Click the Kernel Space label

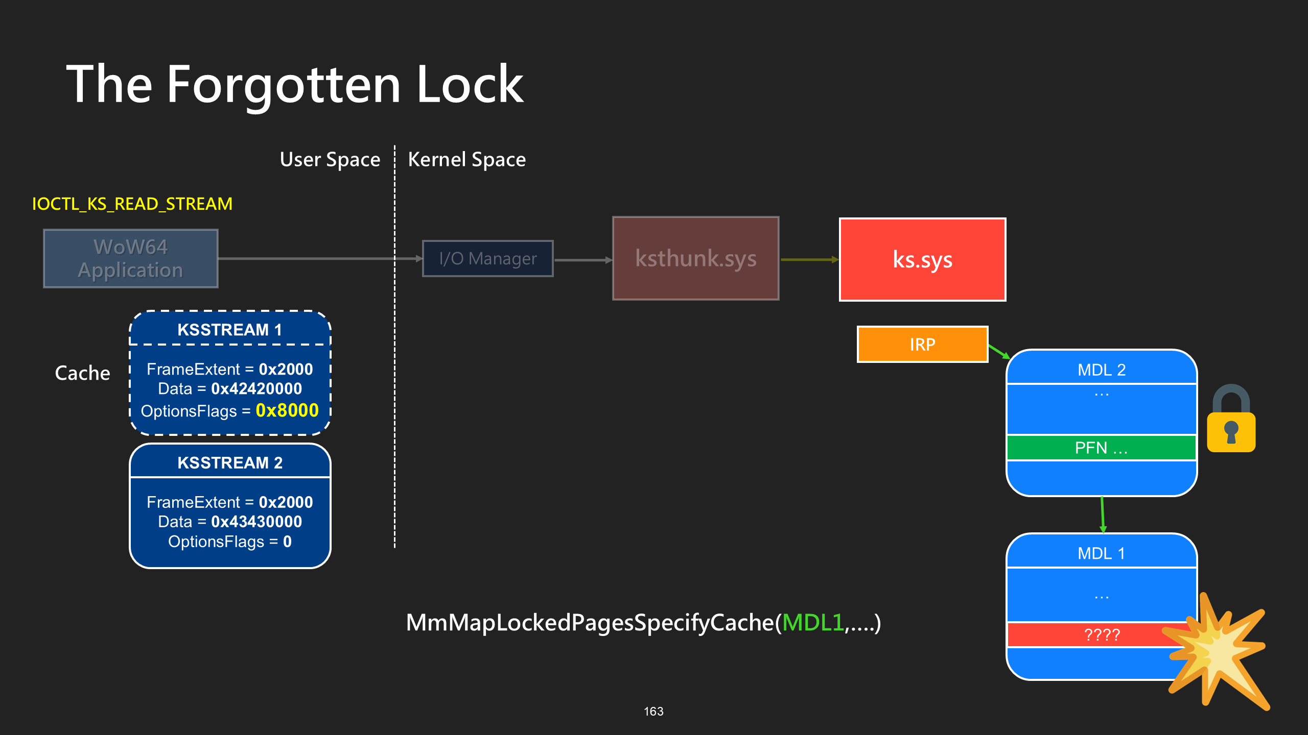[x=467, y=160]
